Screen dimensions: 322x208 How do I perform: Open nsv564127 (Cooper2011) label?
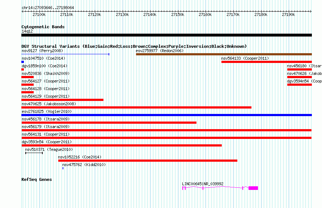pyautogui.click(x=46, y=81)
